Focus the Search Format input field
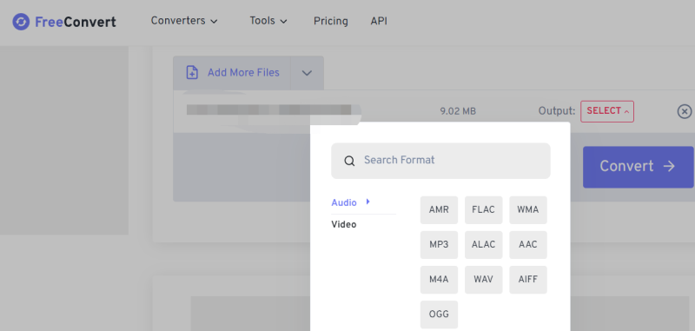Screen dimensions: 695x331 pos(440,161)
